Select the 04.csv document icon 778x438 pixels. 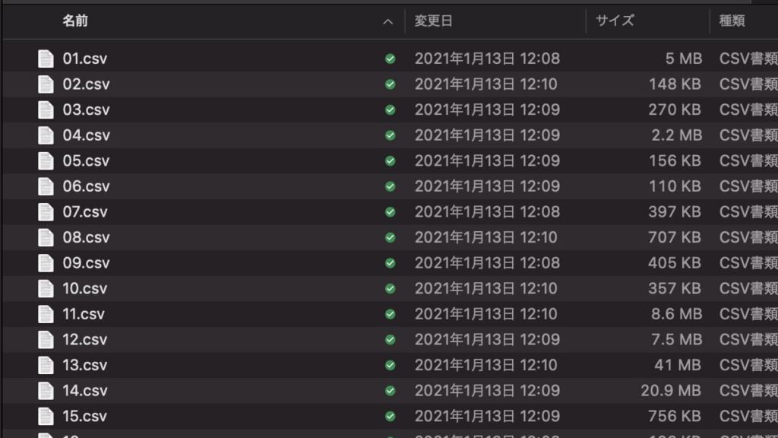[x=46, y=135]
